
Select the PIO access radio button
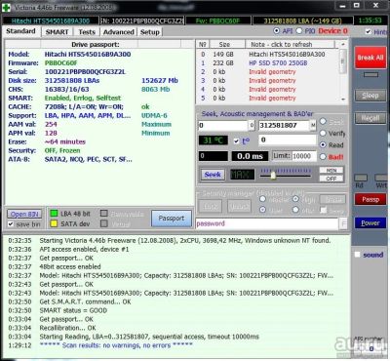point(299,31)
